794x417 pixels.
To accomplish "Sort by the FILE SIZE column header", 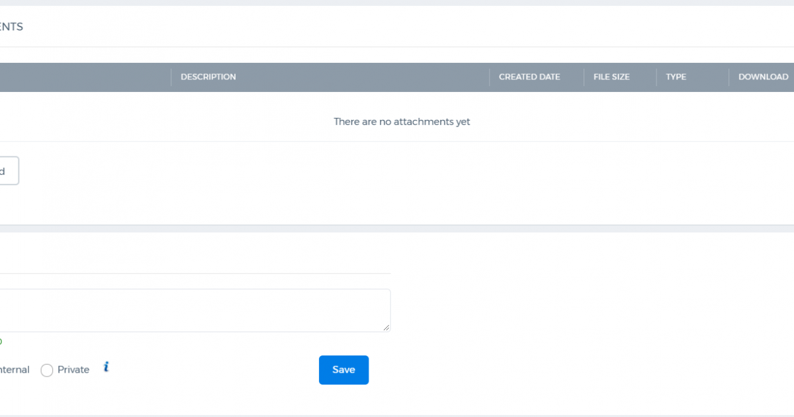I will (611, 77).
